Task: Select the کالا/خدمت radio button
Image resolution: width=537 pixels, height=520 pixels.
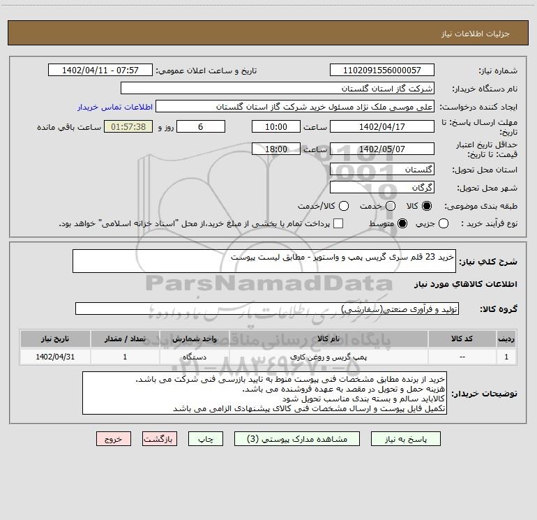Action: [344, 206]
